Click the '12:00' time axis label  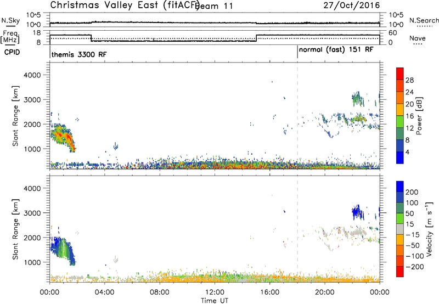click(x=215, y=292)
